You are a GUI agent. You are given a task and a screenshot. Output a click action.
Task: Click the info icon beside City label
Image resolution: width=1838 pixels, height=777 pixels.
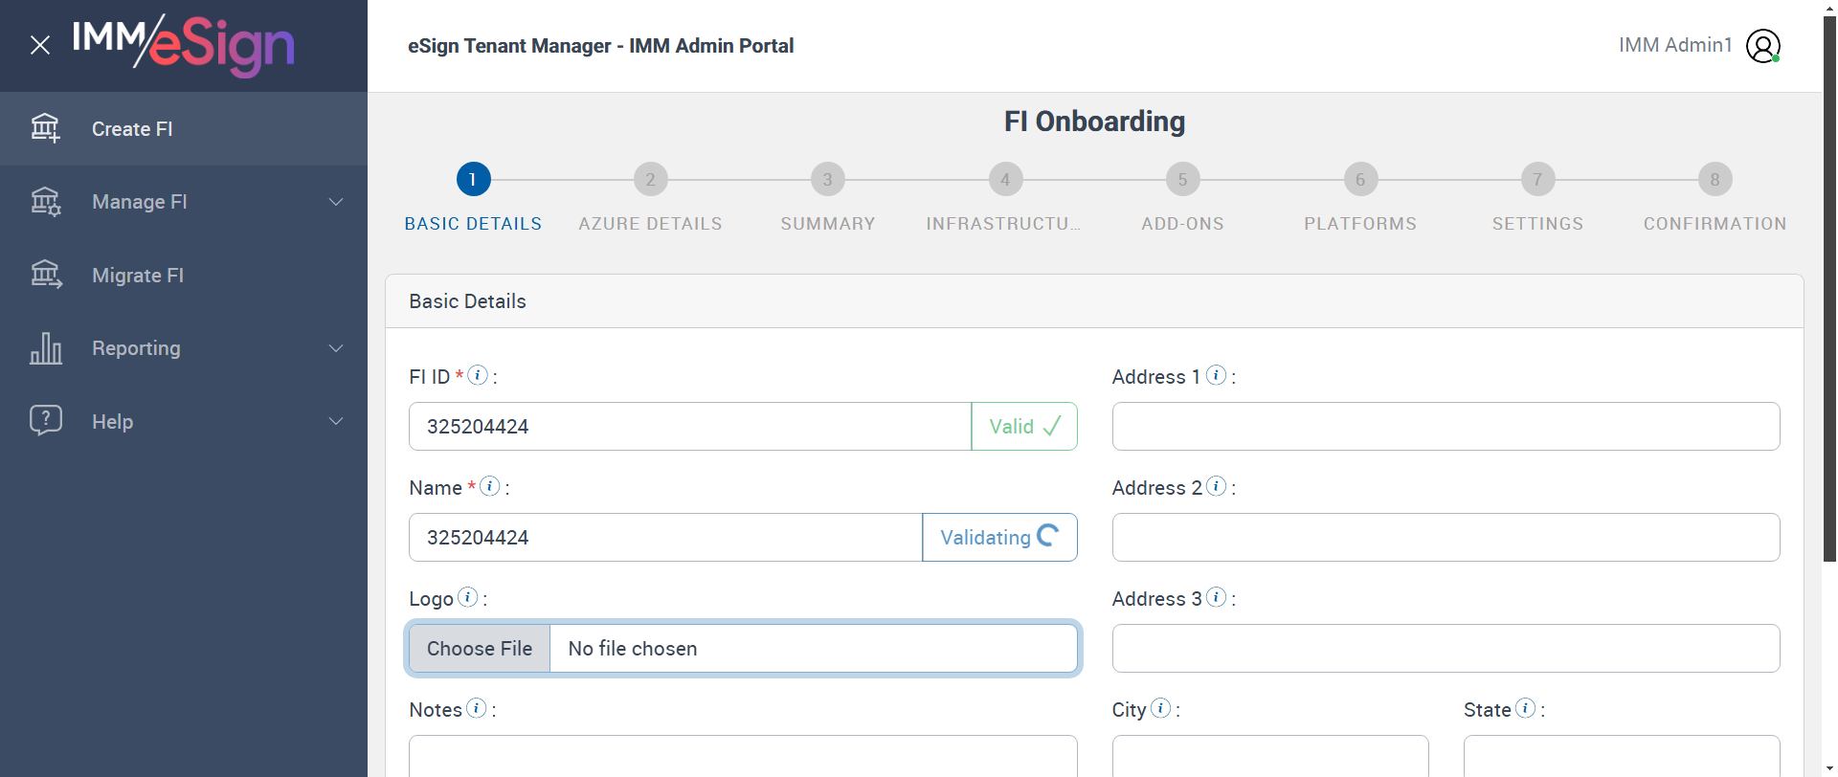[1160, 708]
